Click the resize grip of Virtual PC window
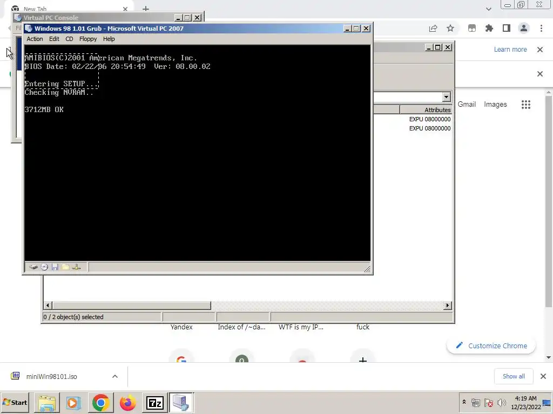 tap(367, 268)
